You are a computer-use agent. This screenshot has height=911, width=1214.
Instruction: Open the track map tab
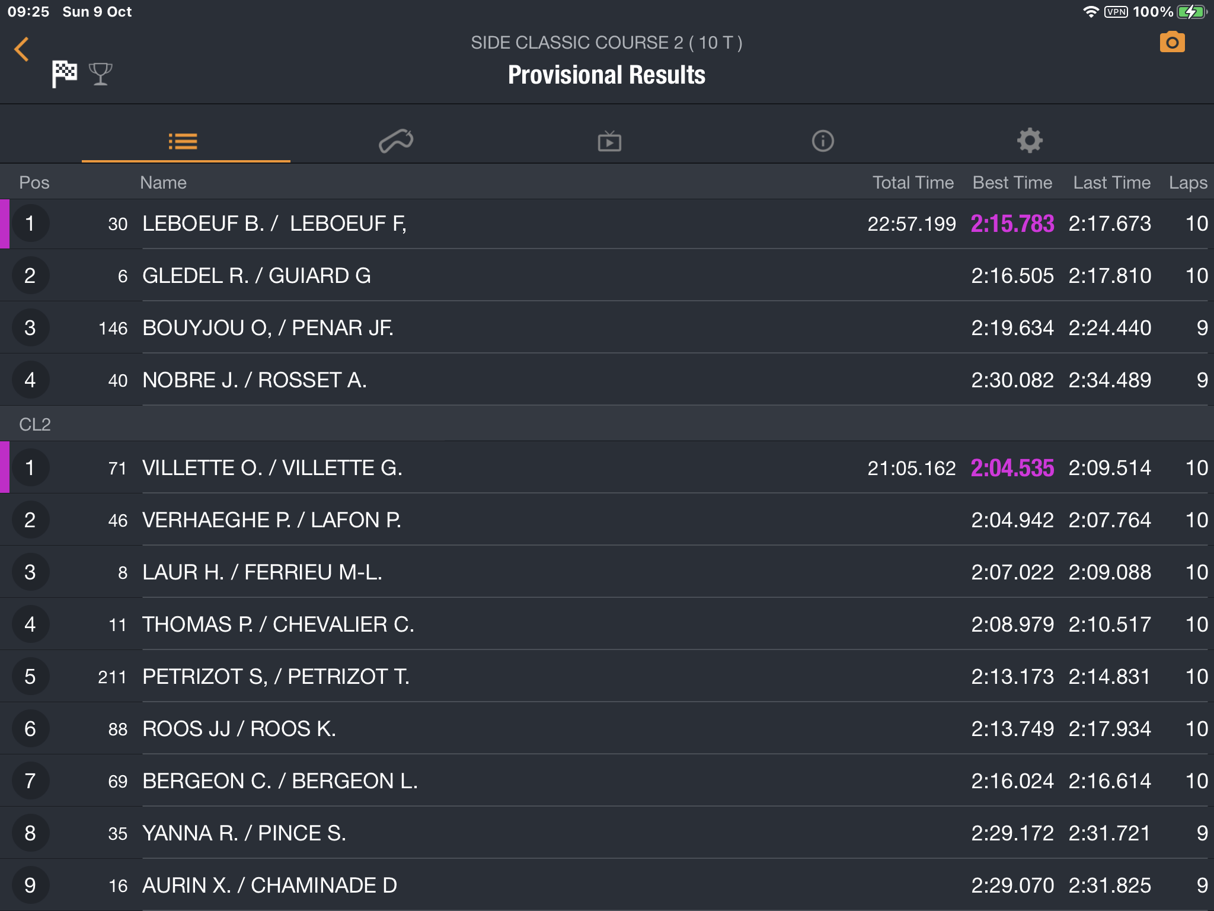tap(396, 141)
